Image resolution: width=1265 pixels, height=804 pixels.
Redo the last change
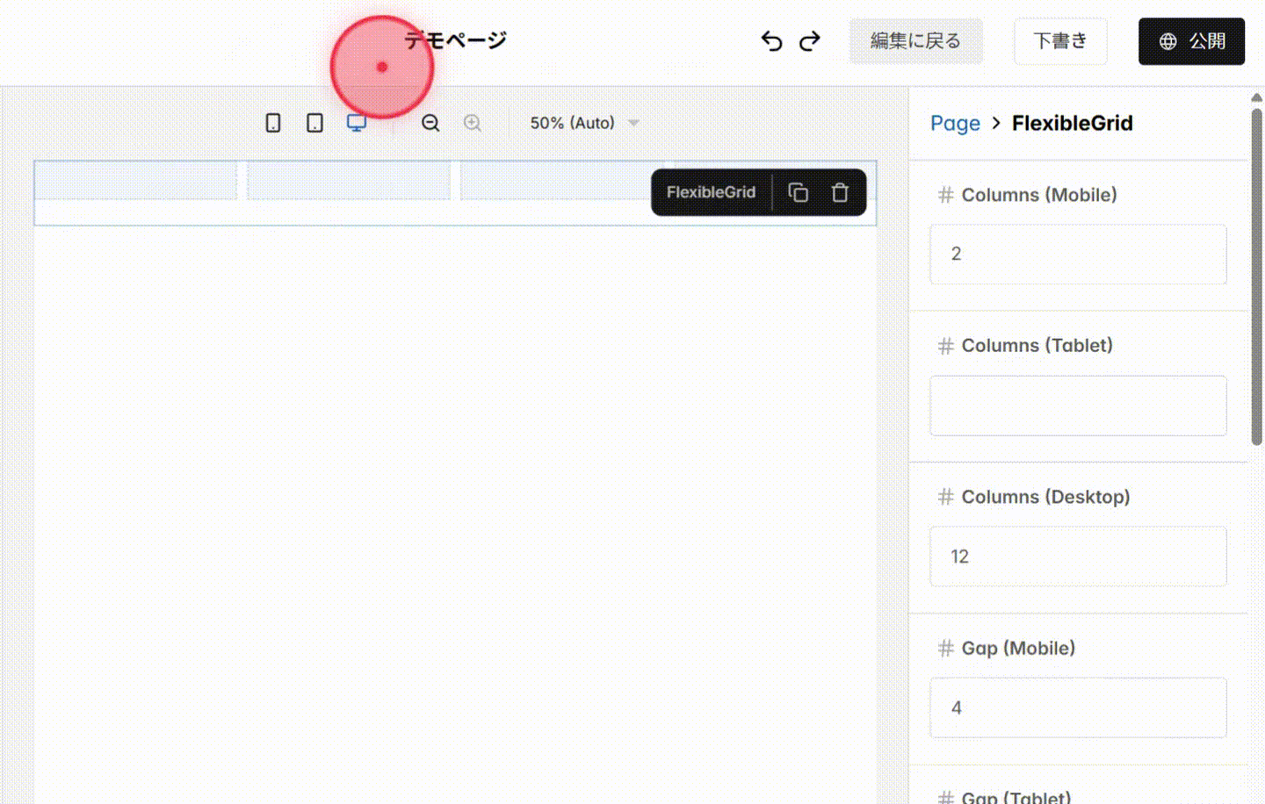click(809, 40)
